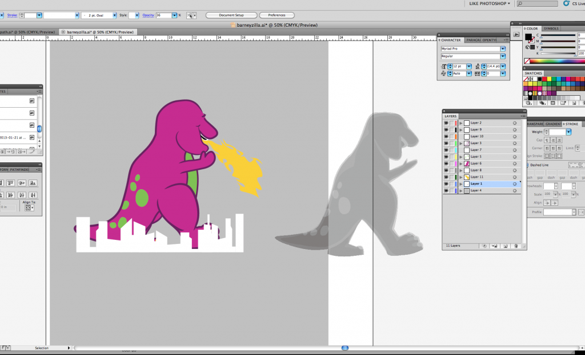Click the flip profile icon beside Profile dropdown
This screenshot has height=355, width=585.
pos(581,212)
